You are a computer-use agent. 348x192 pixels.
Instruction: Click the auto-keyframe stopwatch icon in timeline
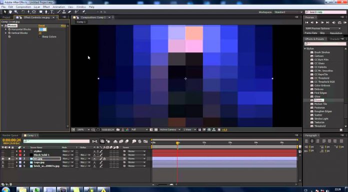[x=139, y=141]
